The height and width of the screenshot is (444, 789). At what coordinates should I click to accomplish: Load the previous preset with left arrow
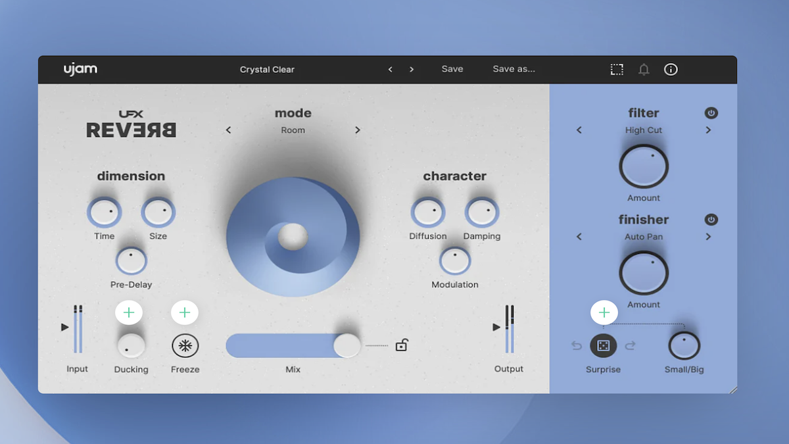[x=390, y=69]
